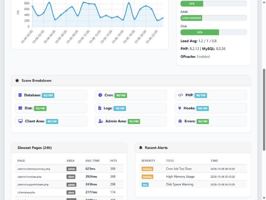This screenshot has height=200, width=266.
Task: Open the High Memory Usage alert
Action: coord(180,177)
